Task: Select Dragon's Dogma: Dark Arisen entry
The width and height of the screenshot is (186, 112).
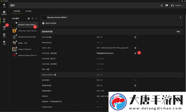Action: [x=25, y=55]
